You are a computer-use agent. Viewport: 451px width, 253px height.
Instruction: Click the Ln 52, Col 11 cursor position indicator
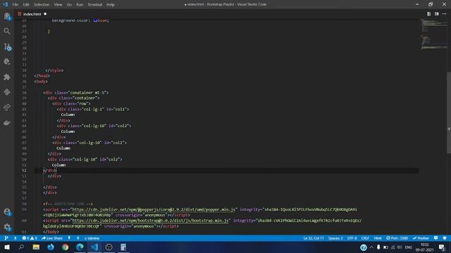[x=314, y=238]
